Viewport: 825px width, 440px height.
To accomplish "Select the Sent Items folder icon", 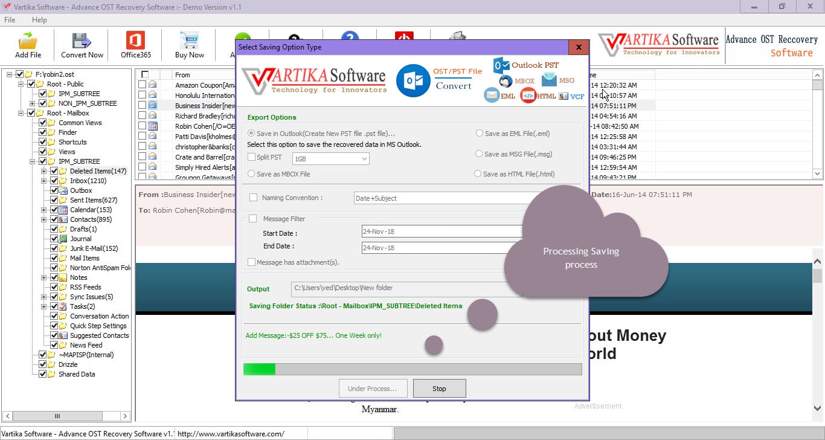I will point(63,200).
